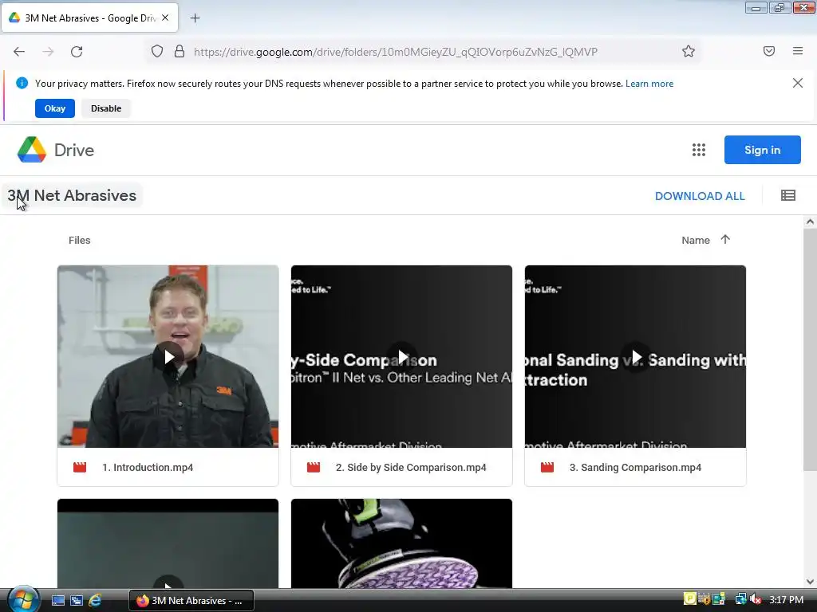Click scrollbar up arrow
The width and height of the screenshot is (817, 612).
click(x=810, y=222)
